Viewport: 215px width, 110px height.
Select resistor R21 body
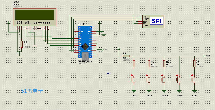pyautogui.click(x=22, y=44)
